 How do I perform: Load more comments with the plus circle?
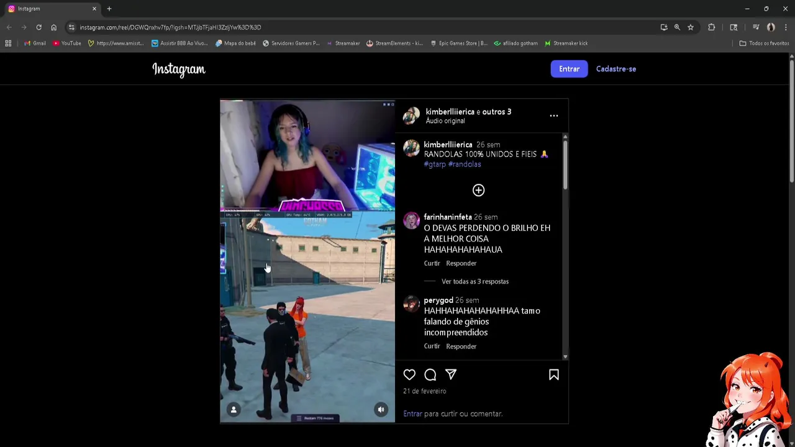click(x=478, y=190)
